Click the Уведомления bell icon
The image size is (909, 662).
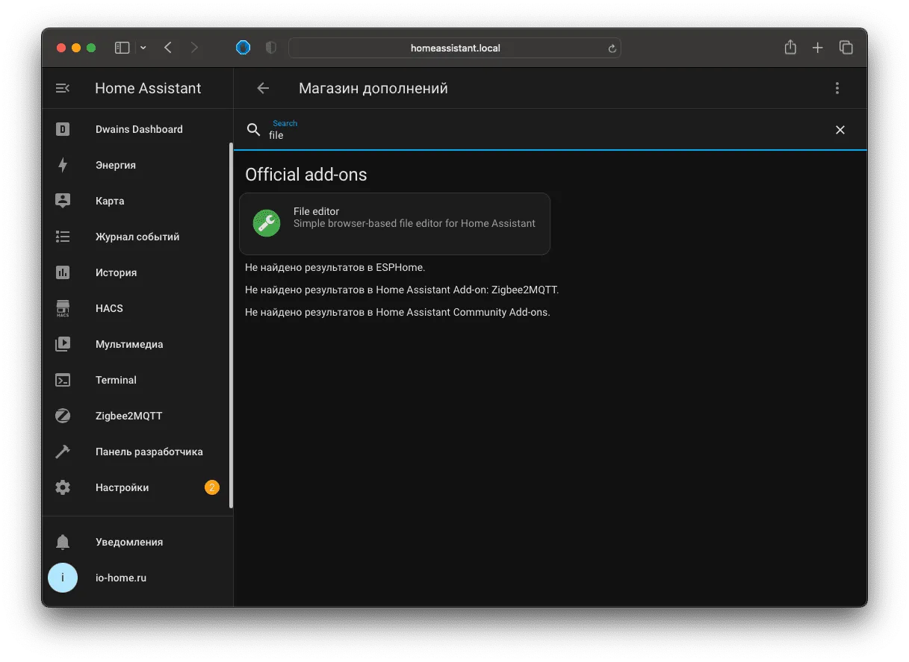(x=63, y=542)
